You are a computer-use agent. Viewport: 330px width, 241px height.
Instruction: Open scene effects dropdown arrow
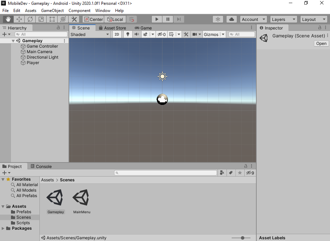pos(153,35)
